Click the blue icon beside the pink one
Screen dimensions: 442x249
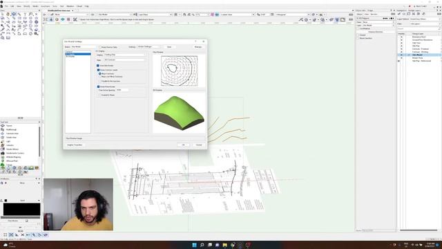click(217, 15)
